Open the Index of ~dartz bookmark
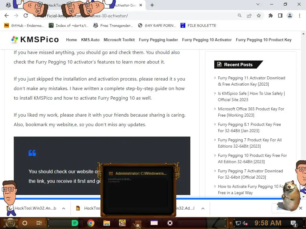Screen dimensions: 306x229 [x=68, y=26]
